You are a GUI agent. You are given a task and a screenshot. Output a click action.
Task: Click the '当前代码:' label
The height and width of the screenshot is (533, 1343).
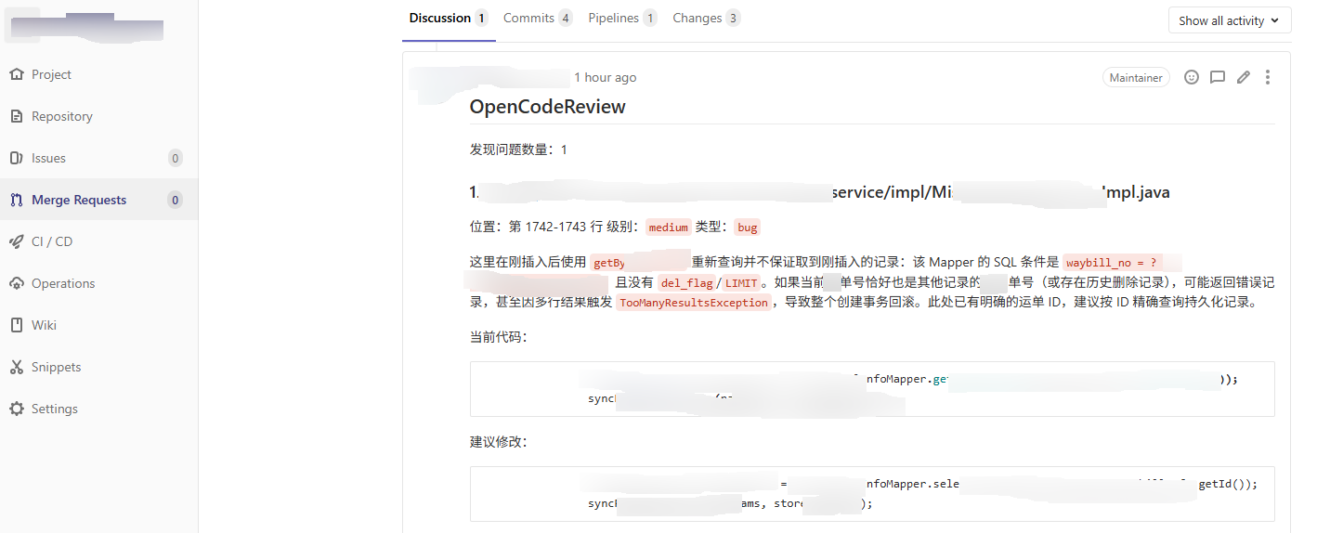(498, 337)
